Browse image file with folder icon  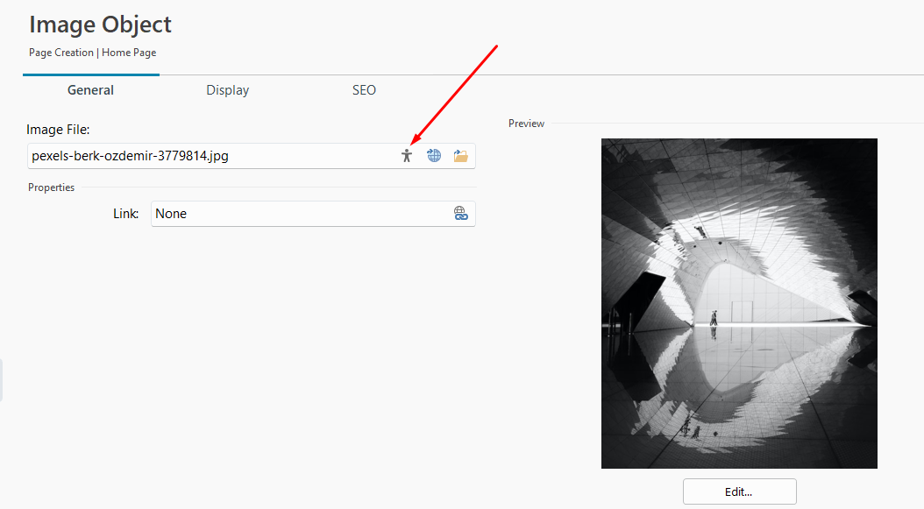coord(461,156)
